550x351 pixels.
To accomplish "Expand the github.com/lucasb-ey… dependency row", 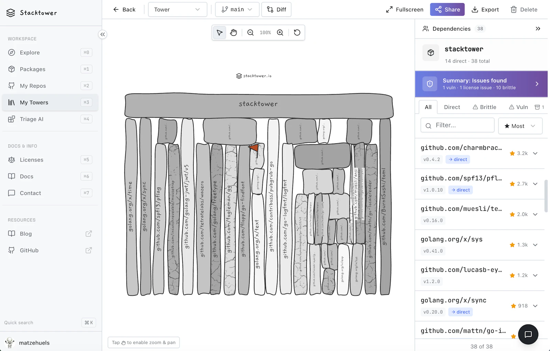I will coord(535,275).
